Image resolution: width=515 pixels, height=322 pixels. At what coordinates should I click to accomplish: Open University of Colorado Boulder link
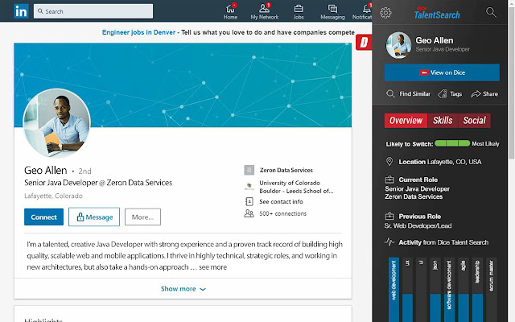pyautogui.click(x=296, y=187)
